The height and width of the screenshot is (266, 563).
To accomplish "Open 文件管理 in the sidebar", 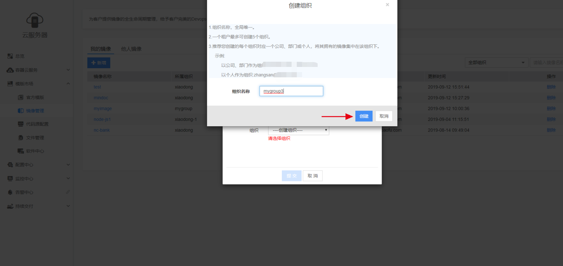I will coord(35,138).
